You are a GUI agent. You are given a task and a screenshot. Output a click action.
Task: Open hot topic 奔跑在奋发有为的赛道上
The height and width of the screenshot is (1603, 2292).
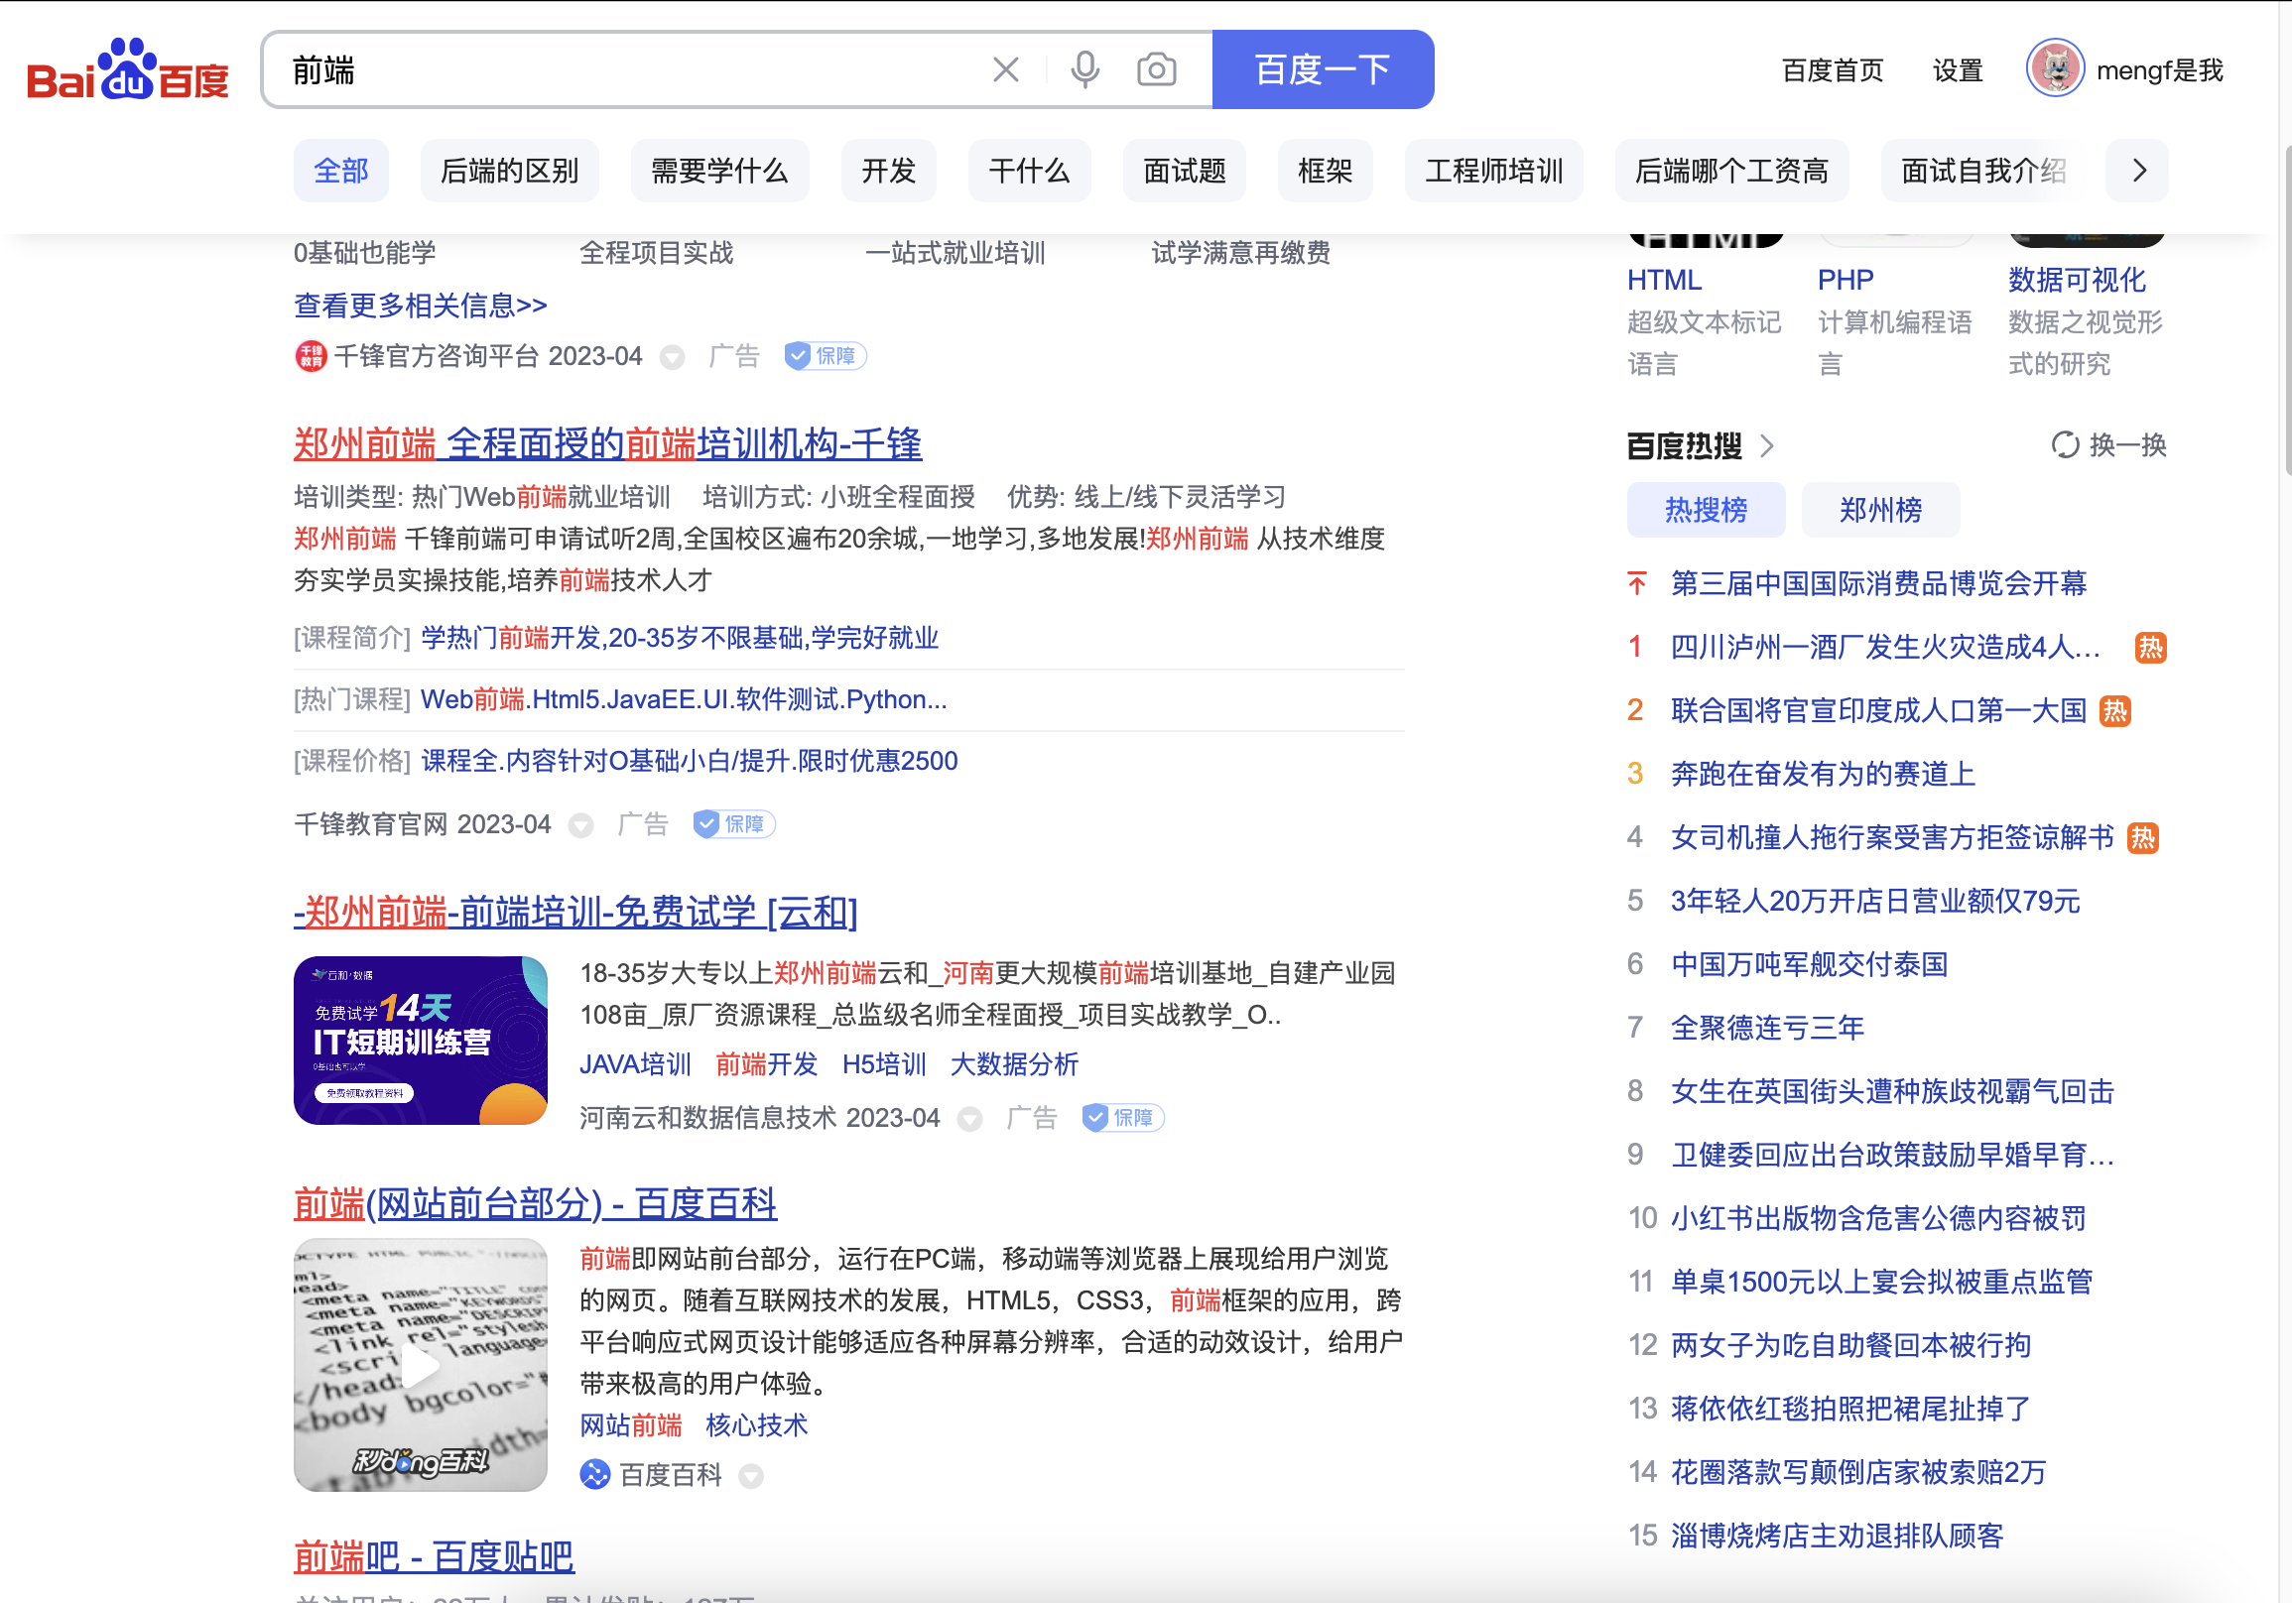pos(1823,774)
